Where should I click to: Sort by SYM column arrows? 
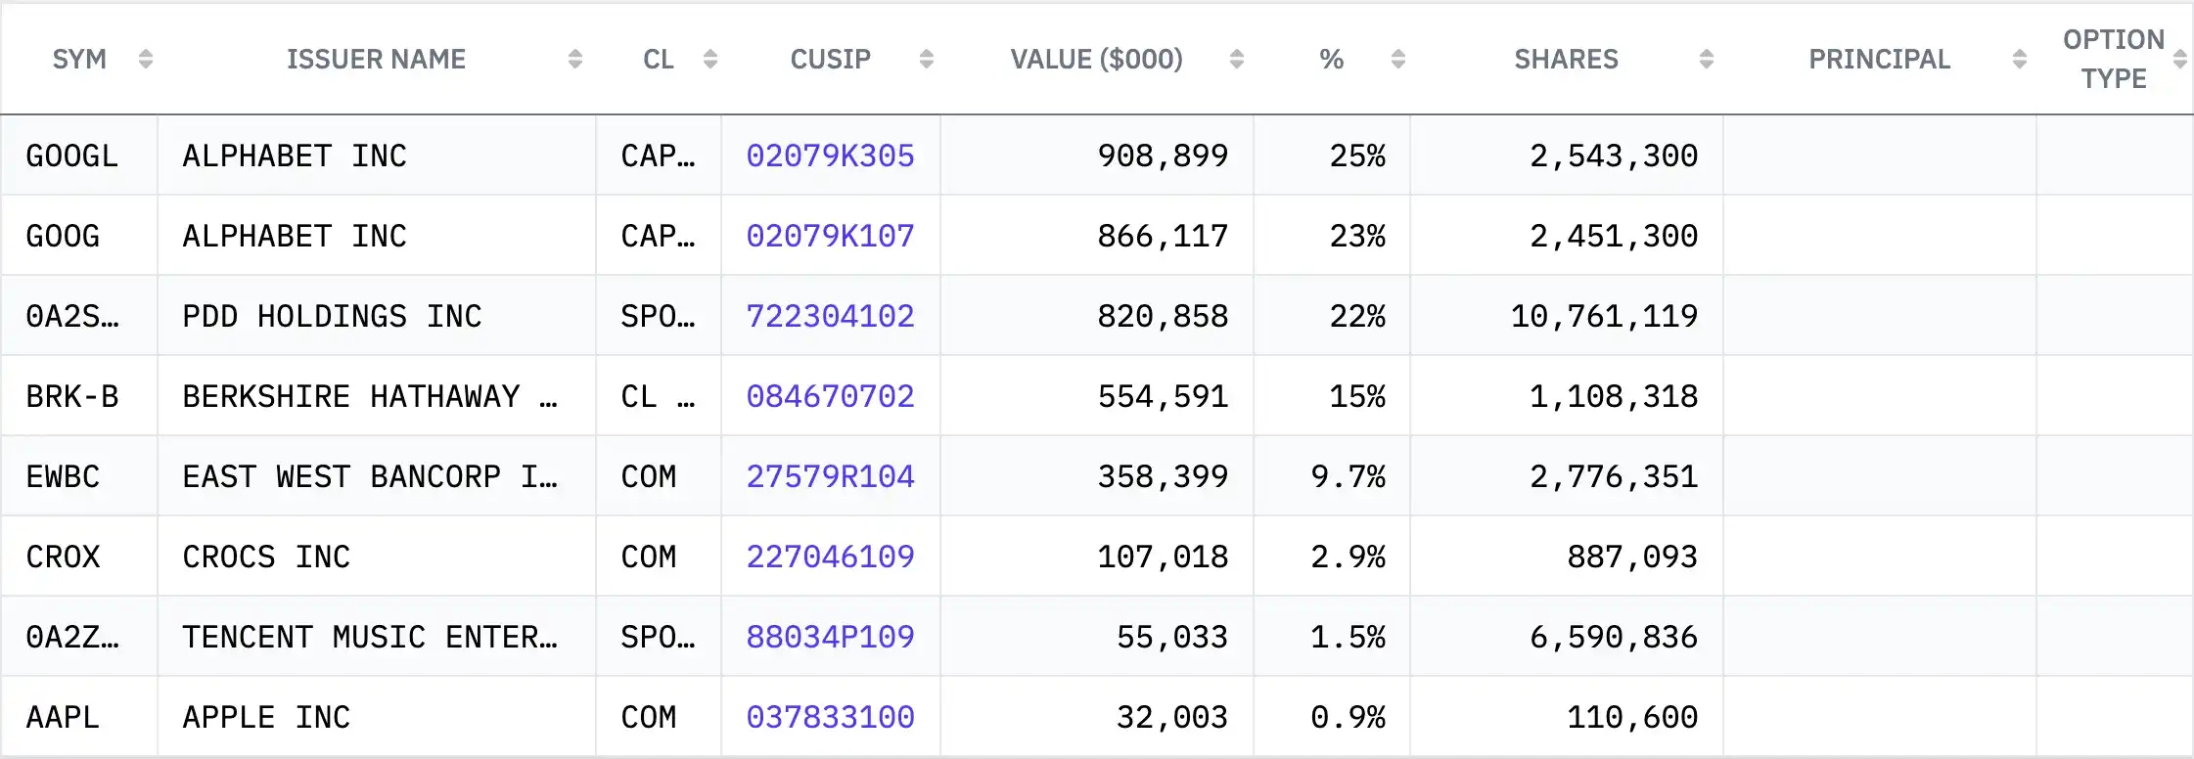pyautogui.click(x=146, y=60)
